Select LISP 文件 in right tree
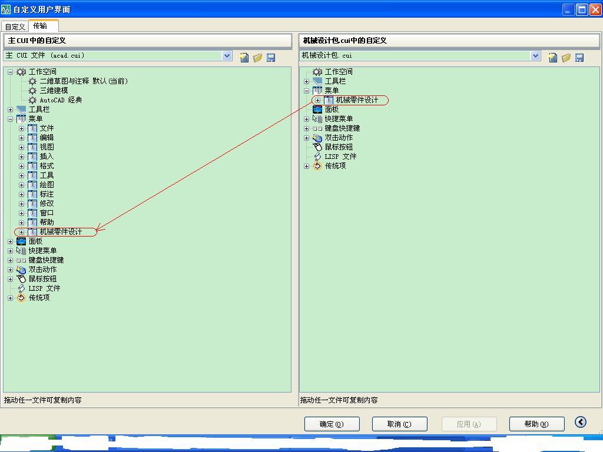 [x=340, y=157]
